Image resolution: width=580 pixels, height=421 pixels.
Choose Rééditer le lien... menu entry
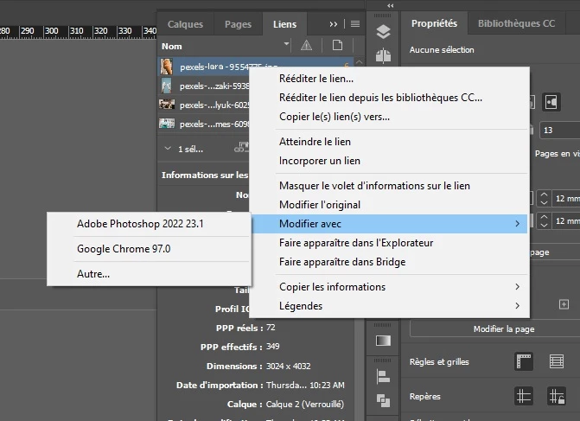(x=390, y=79)
